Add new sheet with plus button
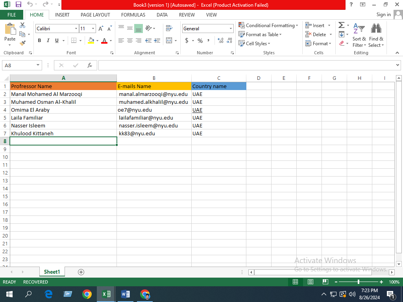This screenshot has width=403, height=302. pyautogui.click(x=81, y=272)
